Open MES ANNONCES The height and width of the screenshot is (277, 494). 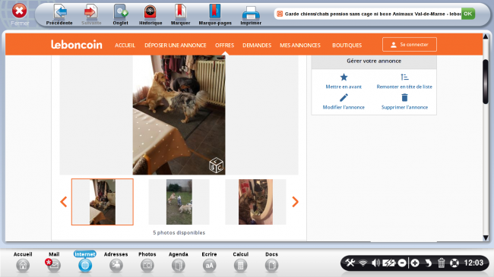tap(300, 46)
